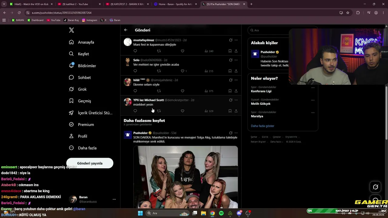Click Daha fazla göster under trends
Screen dimensions: 388x218
[x=263, y=126]
